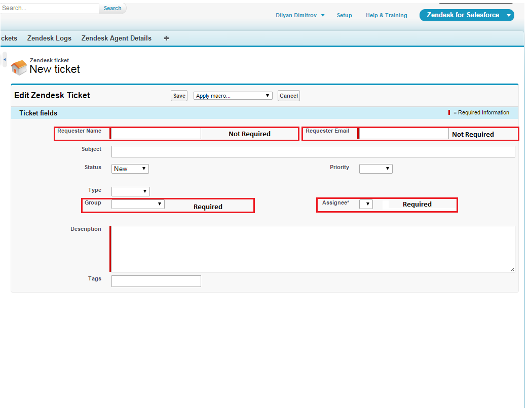The width and height of the screenshot is (530, 408).
Task: Click the Group label
Action: [x=93, y=202]
